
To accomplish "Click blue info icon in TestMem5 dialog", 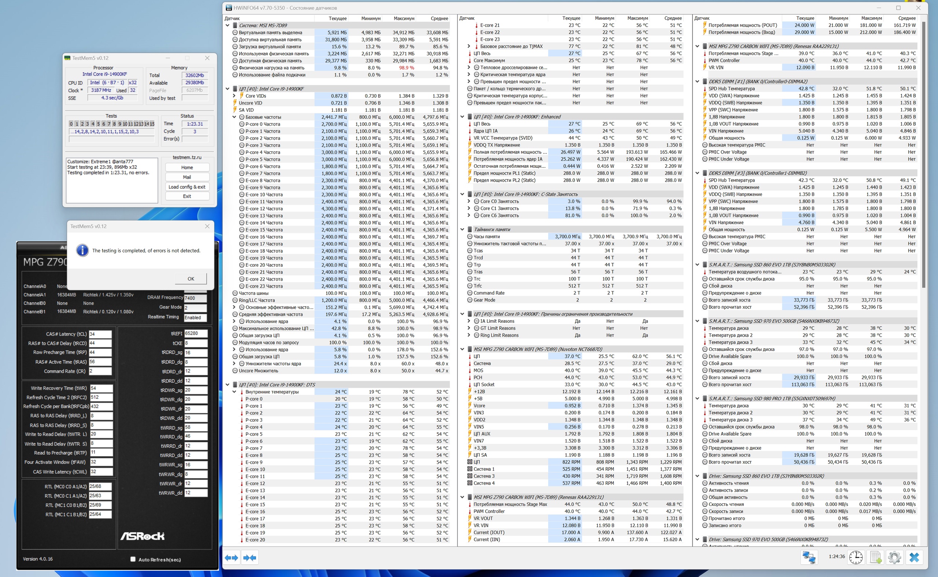I will click(82, 250).
